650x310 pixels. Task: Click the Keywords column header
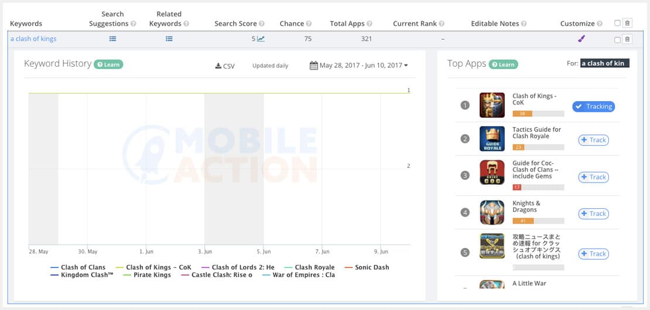click(26, 23)
